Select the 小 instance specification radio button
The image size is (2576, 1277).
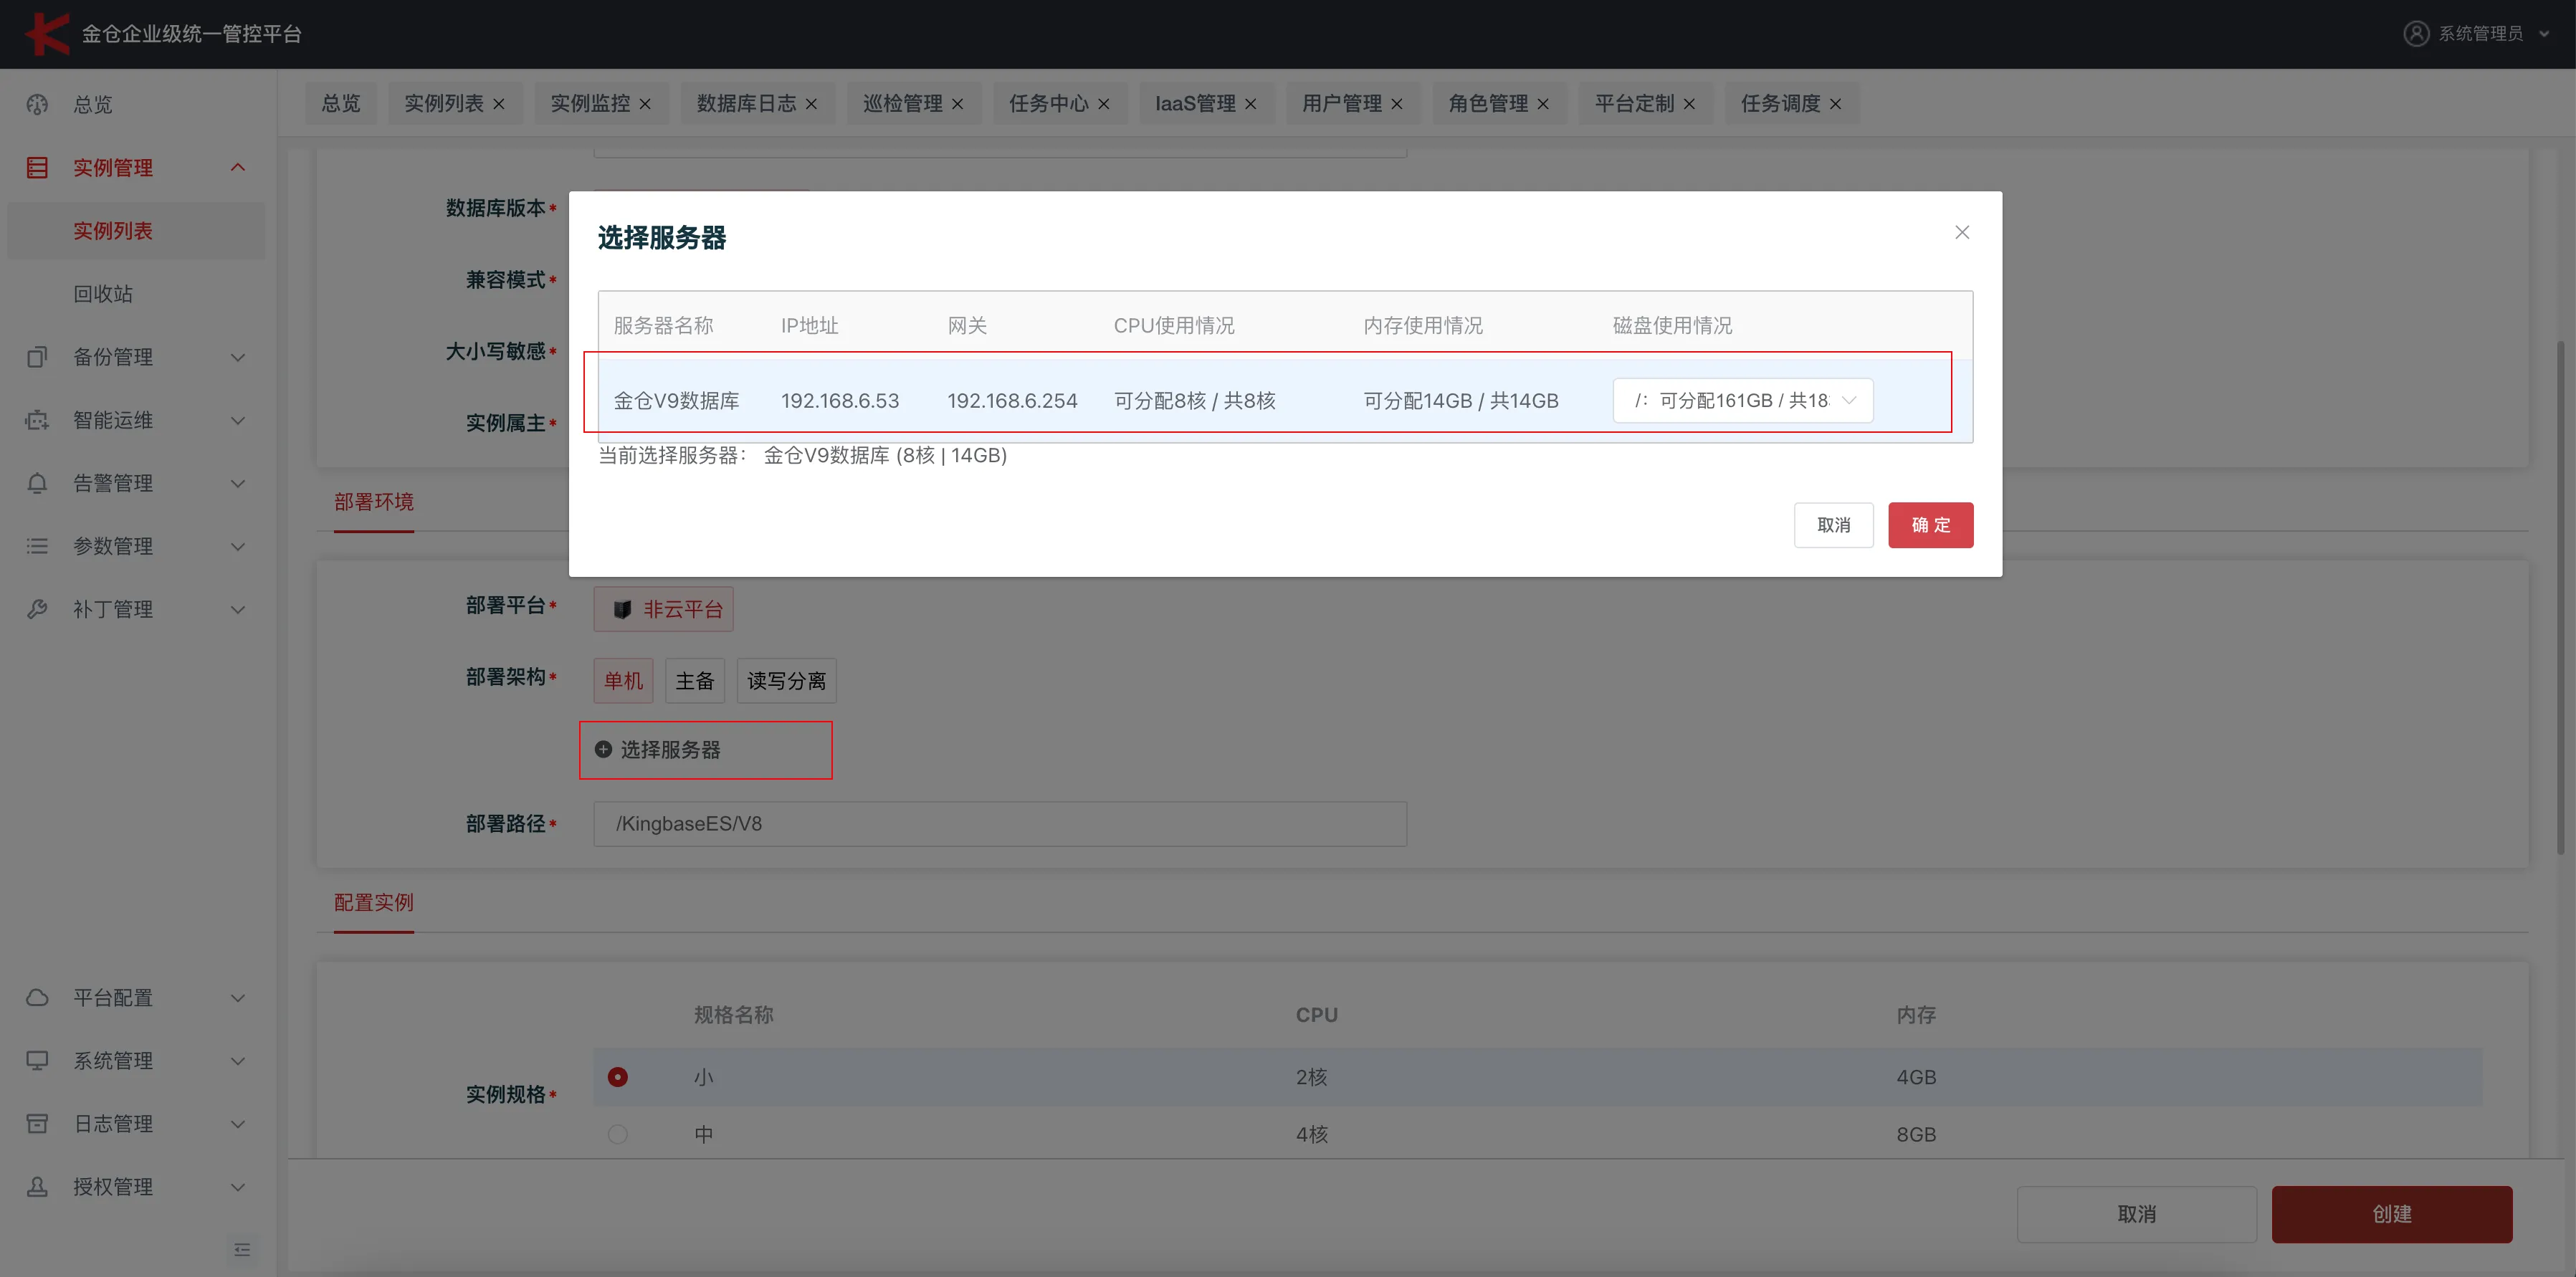[618, 1077]
